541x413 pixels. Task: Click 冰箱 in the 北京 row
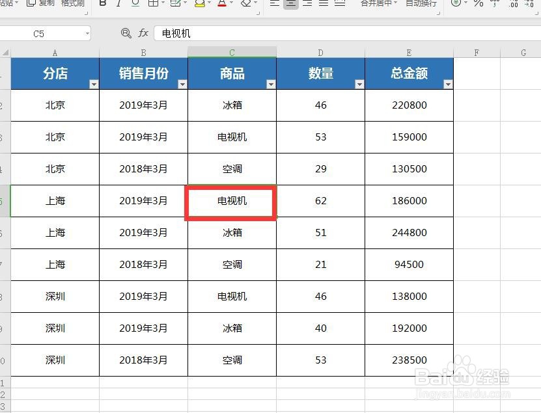coord(232,105)
